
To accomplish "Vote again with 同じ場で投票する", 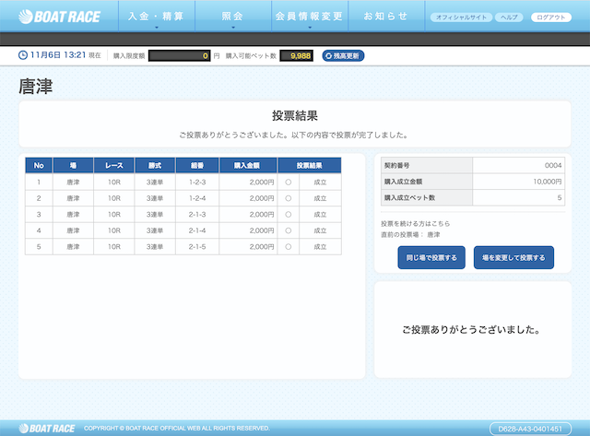I will click(431, 258).
